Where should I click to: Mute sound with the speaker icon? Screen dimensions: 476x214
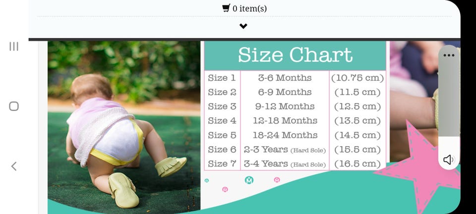pos(448,160)
